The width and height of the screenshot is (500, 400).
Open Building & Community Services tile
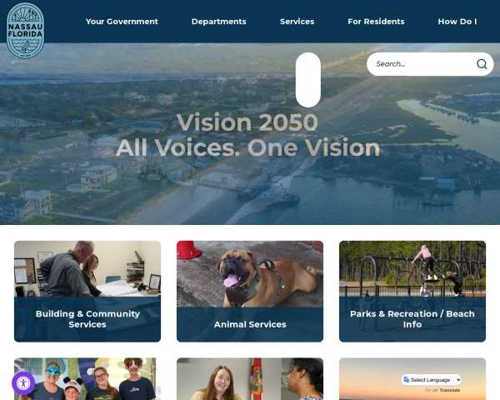pyautogui.click(x=87, y=291)
